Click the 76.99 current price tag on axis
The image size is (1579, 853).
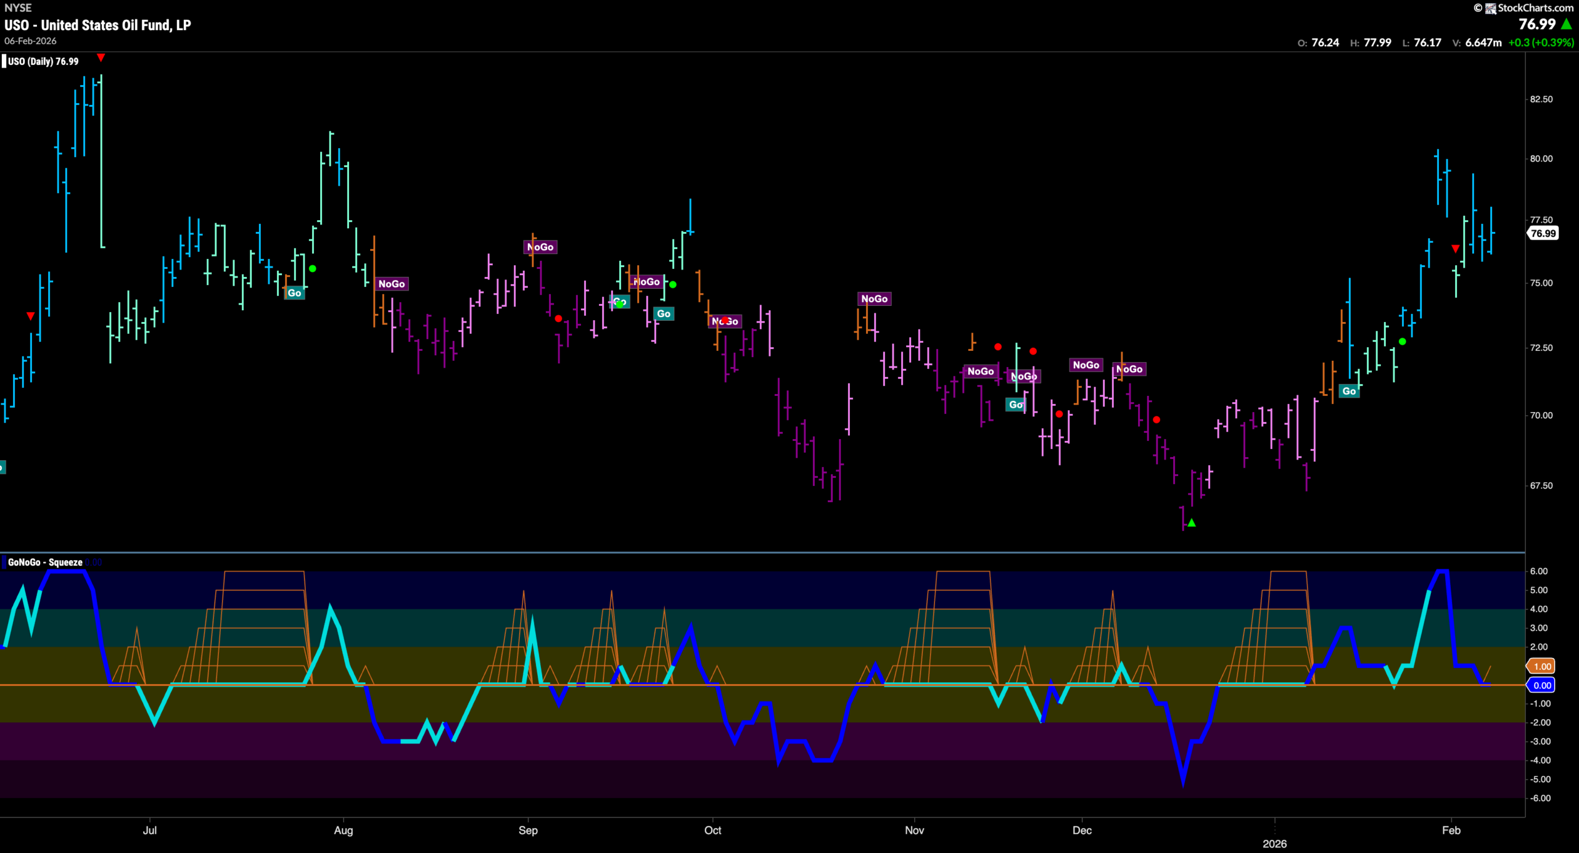1543,234
